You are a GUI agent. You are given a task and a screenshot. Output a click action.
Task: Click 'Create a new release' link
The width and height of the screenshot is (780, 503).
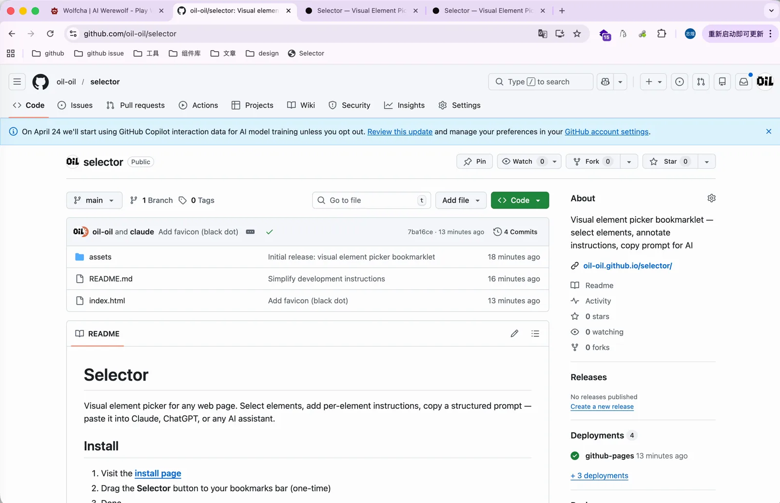602,406
